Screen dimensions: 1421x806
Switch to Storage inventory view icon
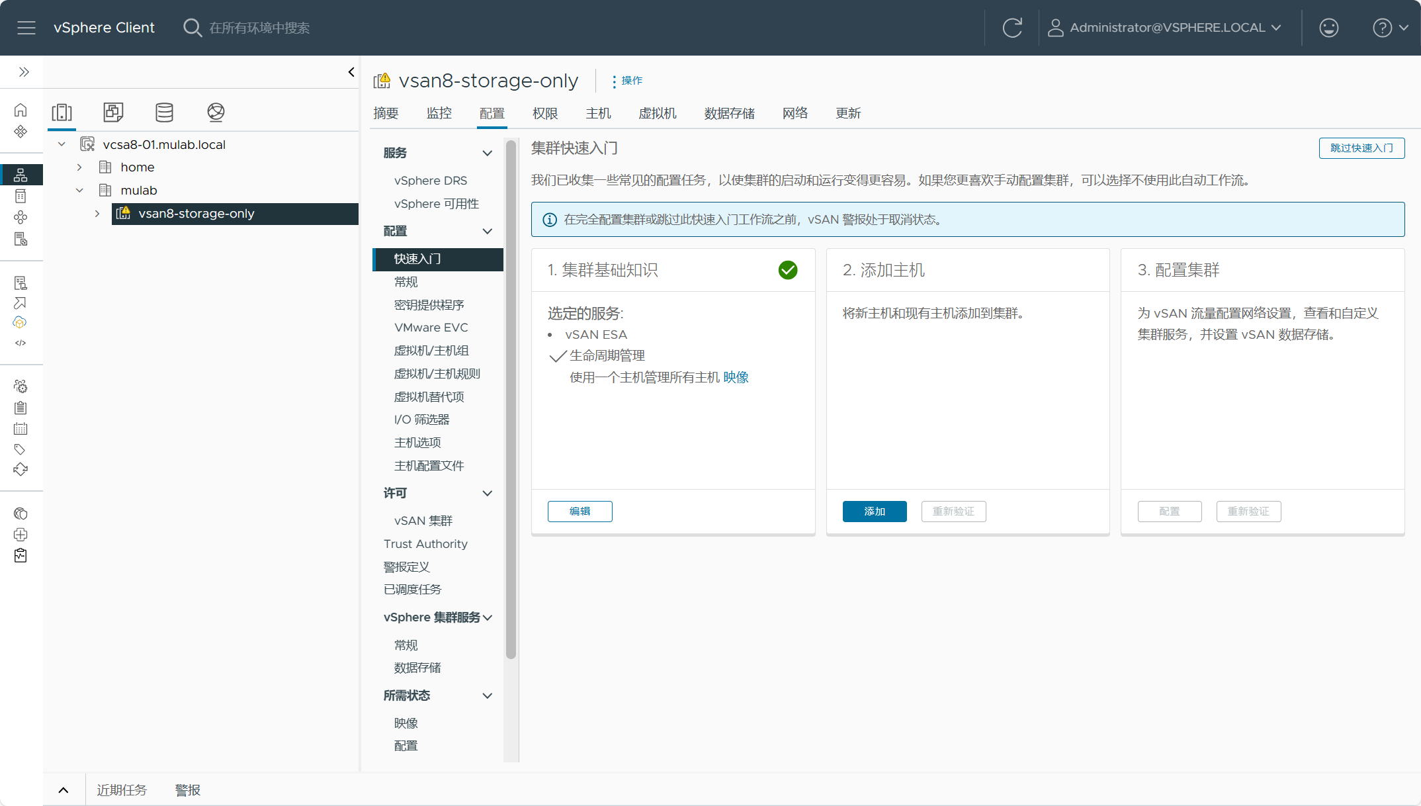pyautogui.click(x=164, y=112)
